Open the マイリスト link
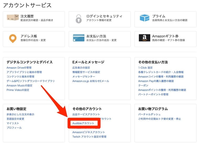Viewport: 199px width, 145px height. (x=13, y=123)
